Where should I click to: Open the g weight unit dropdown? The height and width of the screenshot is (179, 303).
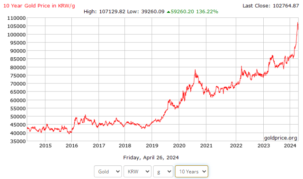pyautogui.click(x=163, y=171)
